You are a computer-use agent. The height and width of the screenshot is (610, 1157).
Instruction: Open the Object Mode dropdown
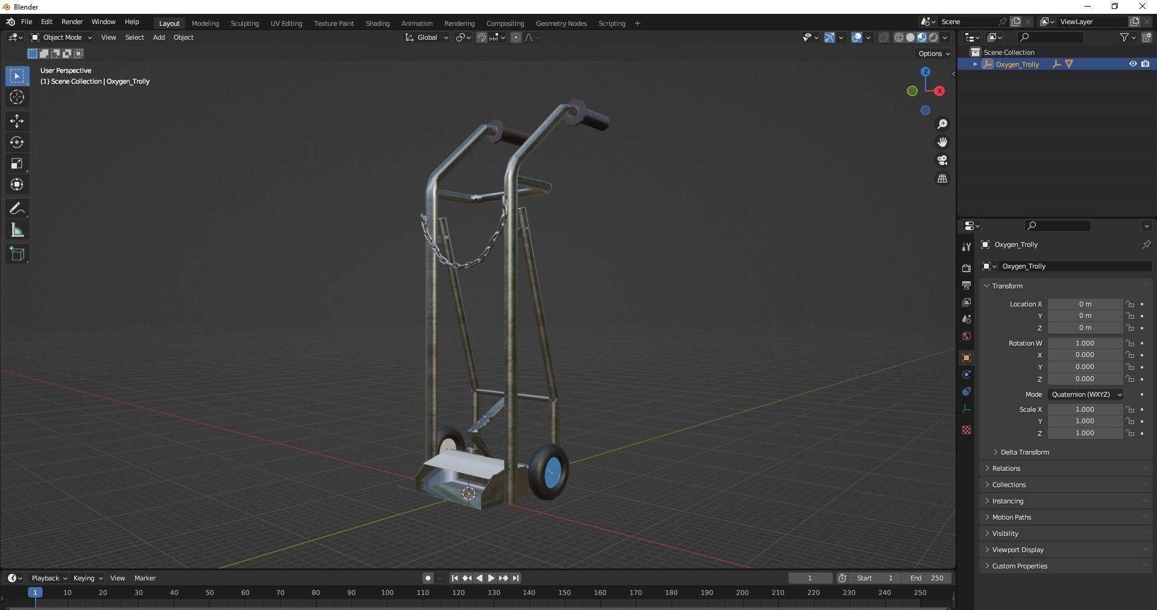point(61,37)
